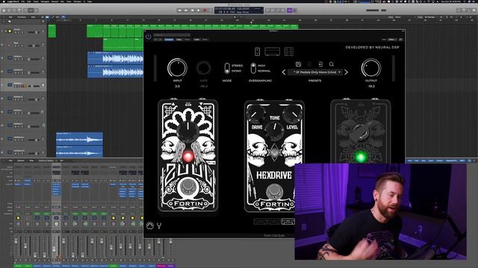
Task: Click the Logic LCD tempo display
Action: point(243,9)
